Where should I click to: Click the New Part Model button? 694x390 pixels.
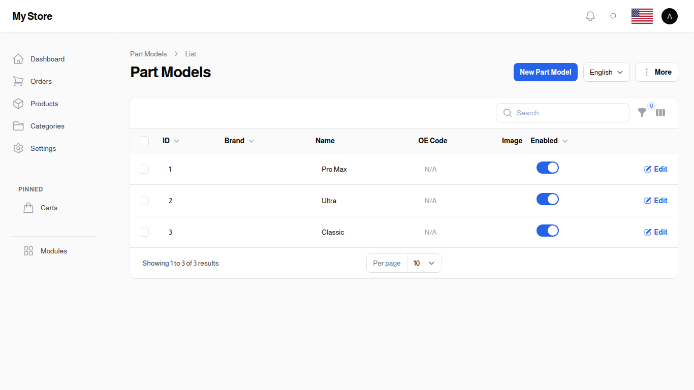click(546, 72)
